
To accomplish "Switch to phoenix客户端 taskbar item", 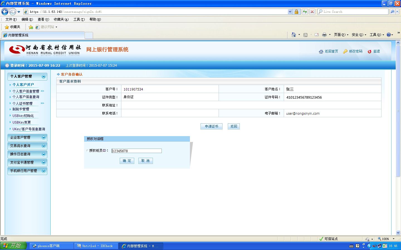I will pos(51,246).
